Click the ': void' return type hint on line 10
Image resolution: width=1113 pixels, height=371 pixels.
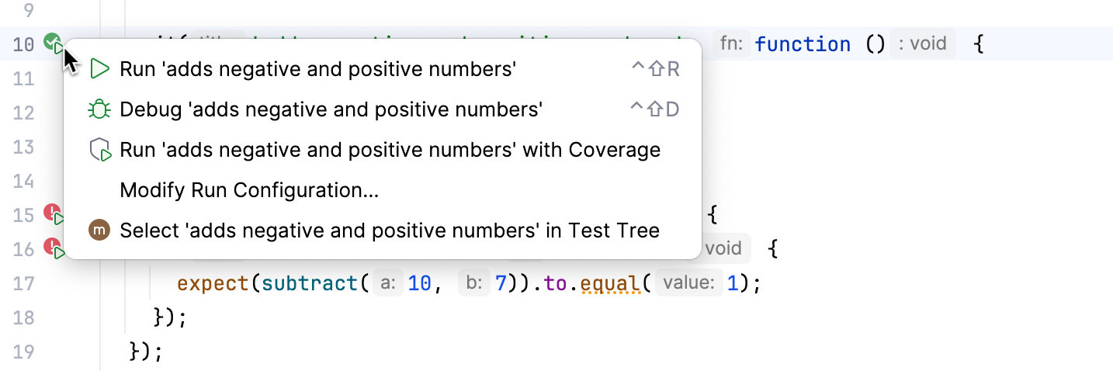[x=922, y=43]
